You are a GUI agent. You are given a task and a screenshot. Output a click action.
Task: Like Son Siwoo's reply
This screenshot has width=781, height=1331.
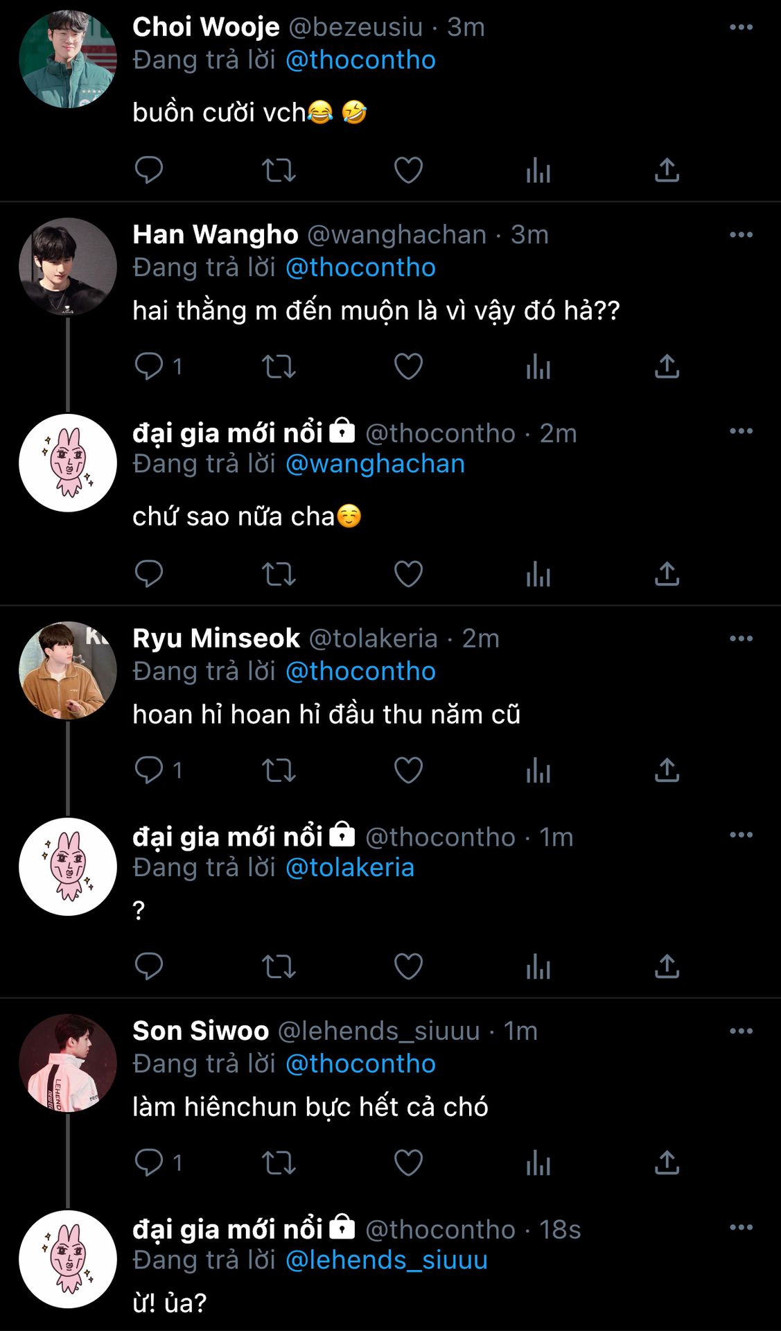tap(408, 1163)
